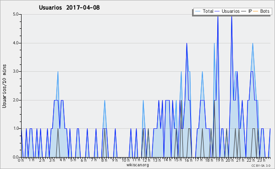Click the 4.0 y-axis value

pyautogui.click(x=16, y=43)
